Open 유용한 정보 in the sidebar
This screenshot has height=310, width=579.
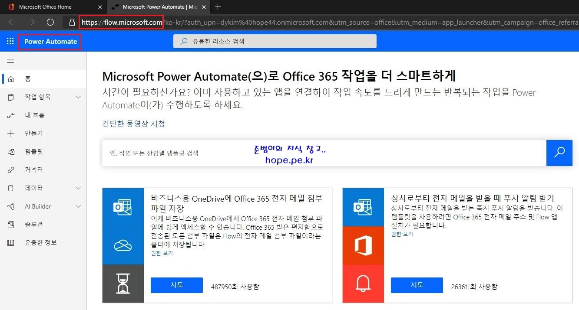point(43,243)
